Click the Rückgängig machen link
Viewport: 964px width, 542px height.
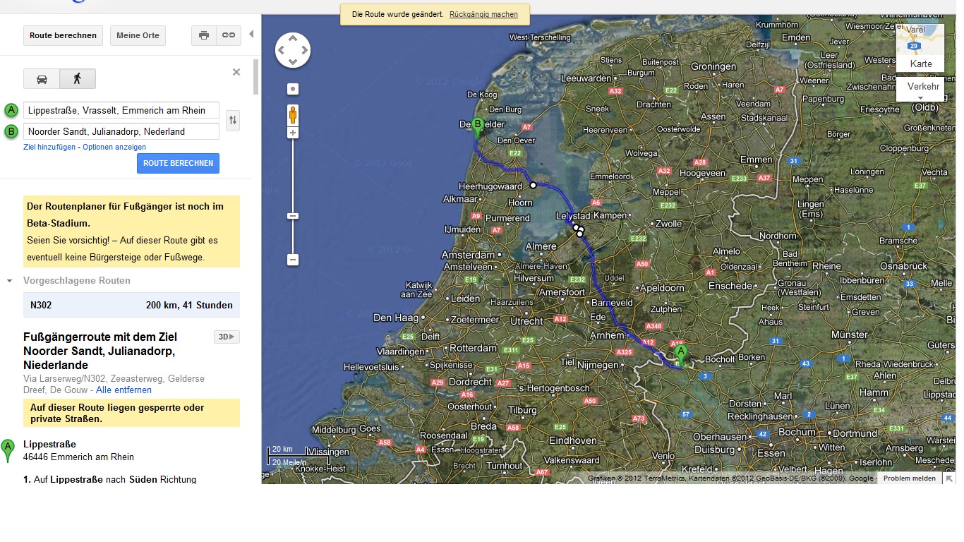[483, 14]
